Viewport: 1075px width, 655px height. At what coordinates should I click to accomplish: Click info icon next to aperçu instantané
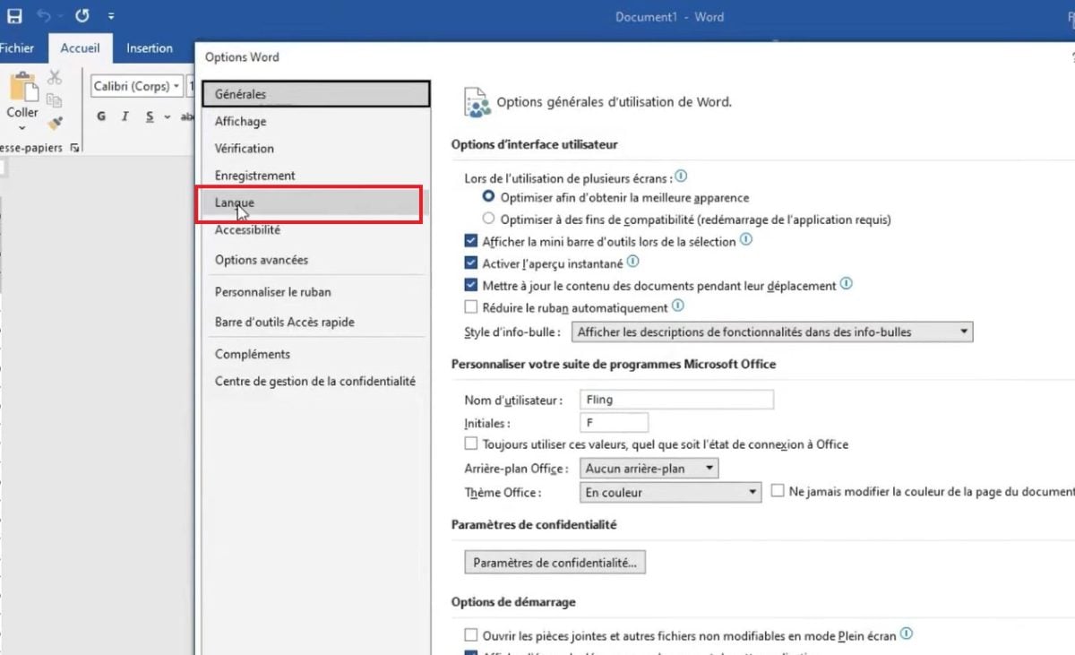633,263
